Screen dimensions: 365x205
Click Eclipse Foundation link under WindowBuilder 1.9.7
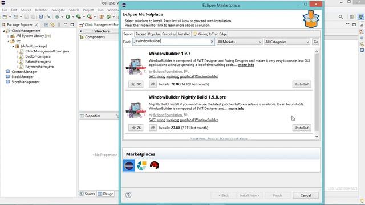(168, 71)
